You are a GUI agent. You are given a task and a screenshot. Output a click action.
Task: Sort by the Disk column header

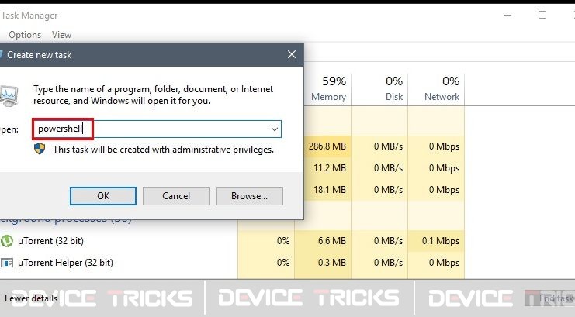coord(379,88)
